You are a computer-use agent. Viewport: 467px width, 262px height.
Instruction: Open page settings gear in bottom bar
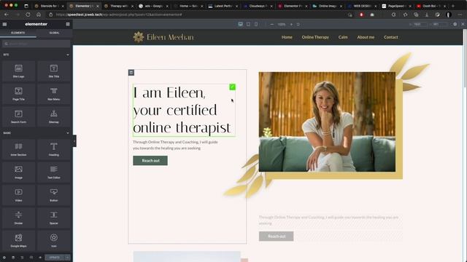pos(4,258)
